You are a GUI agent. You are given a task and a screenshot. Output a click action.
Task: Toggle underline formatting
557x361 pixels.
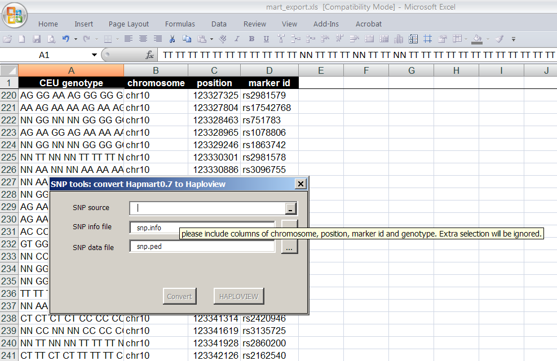[x=266, y=39]
